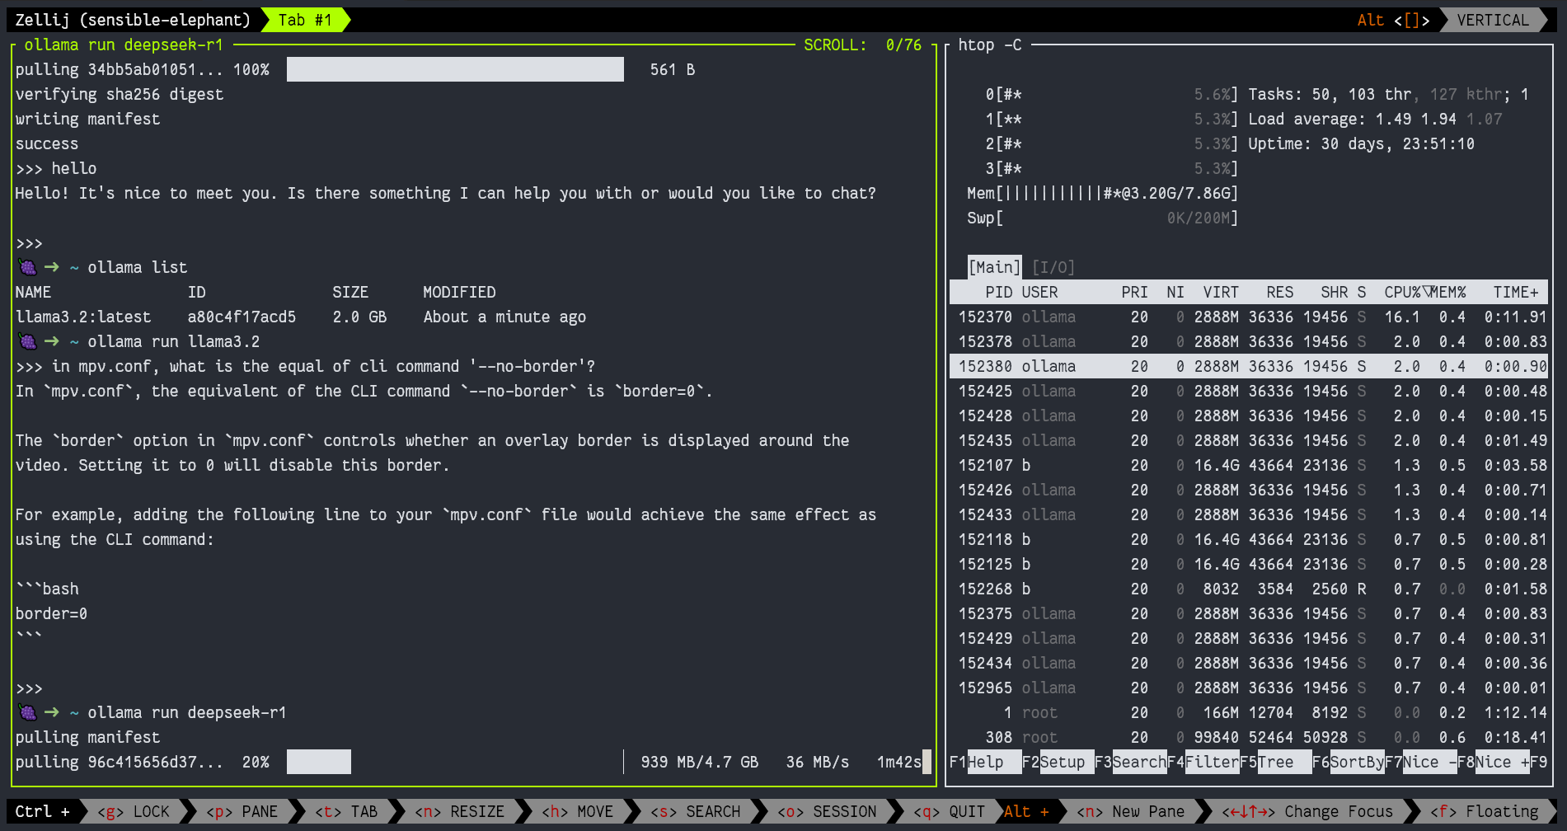Sort htop by PRI column header
The height and width of the screenshot is (831, 1567).
pos(1135,292)
